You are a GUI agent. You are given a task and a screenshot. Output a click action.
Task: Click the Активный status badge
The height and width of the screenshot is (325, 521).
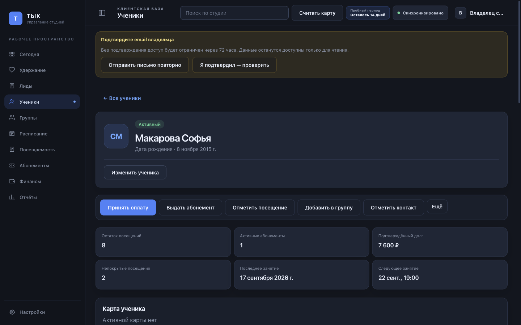(x=149, y=124)
